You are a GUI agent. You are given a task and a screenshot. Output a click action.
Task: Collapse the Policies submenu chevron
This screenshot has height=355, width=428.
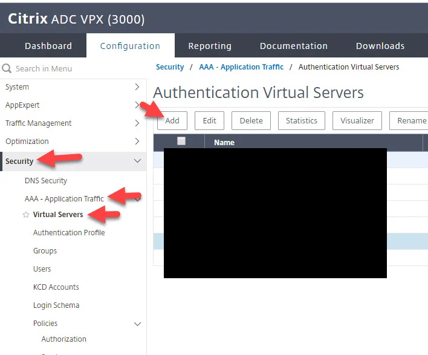(138, 324)
